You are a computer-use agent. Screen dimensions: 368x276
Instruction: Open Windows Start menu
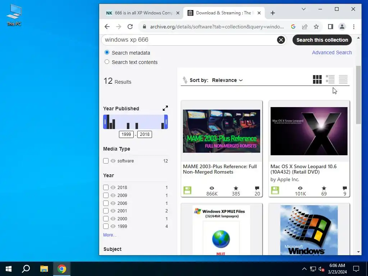tap(9, 269)
